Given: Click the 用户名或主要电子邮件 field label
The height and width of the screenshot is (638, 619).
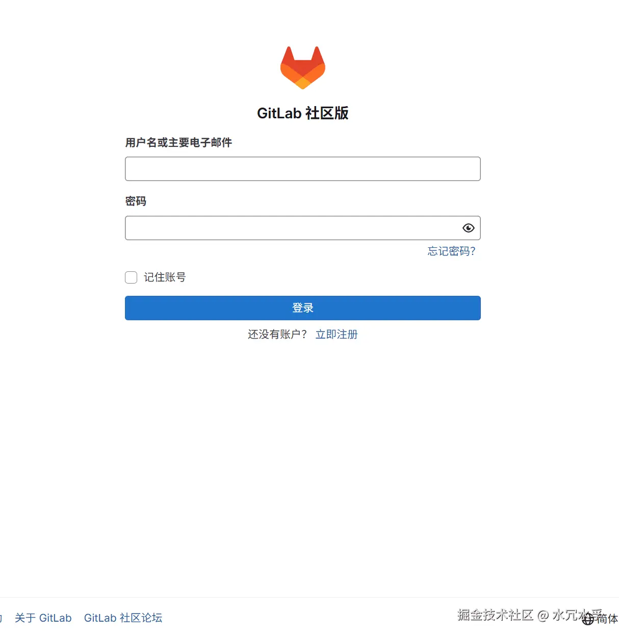Looking at the screenshot, I should point(178,143).
